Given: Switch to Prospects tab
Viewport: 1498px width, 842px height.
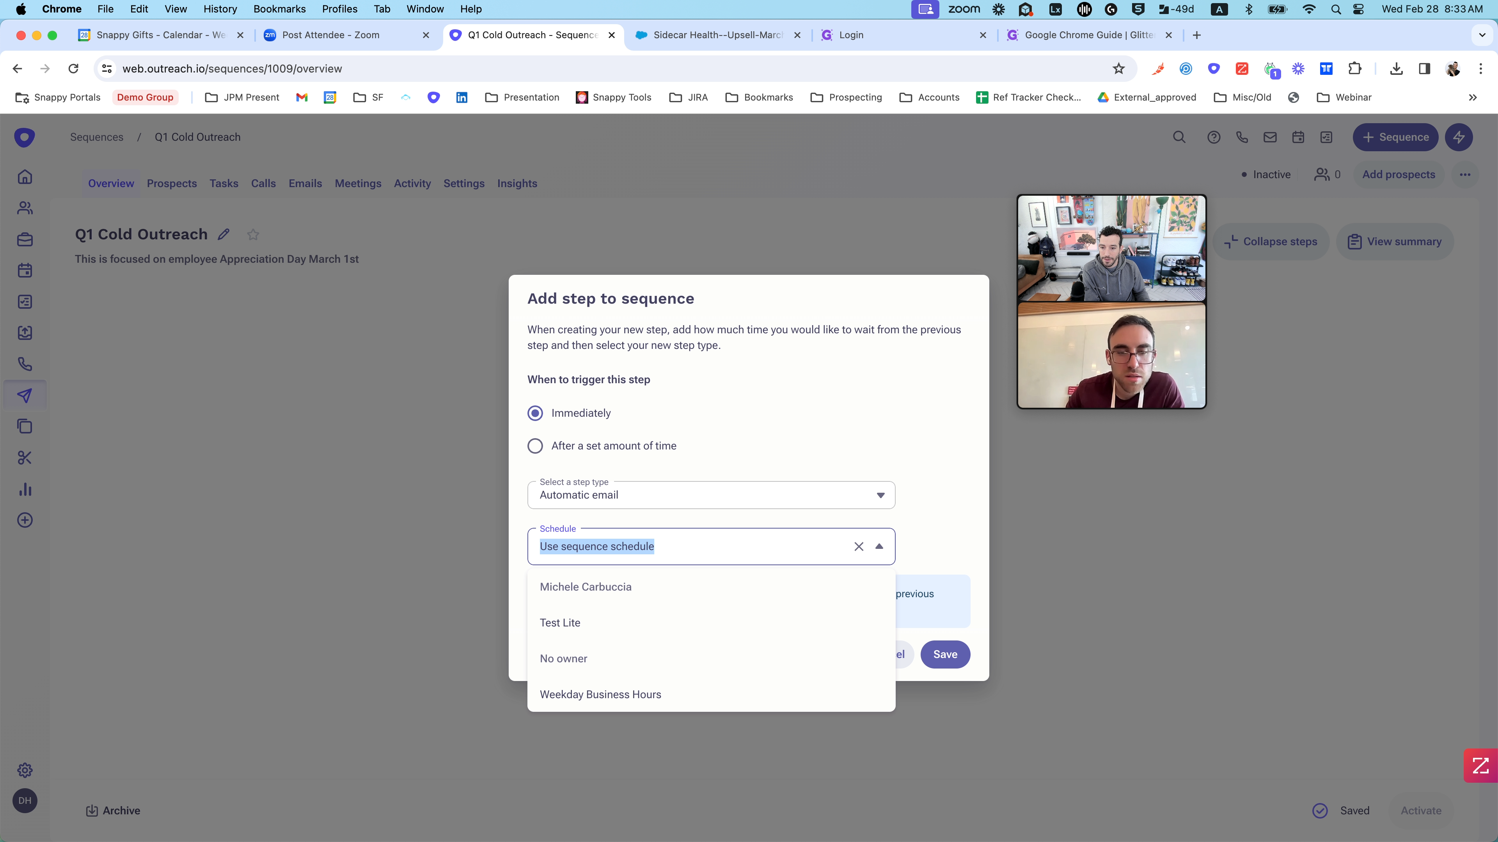Looking at the screenshot, I should tap(172, 184).
